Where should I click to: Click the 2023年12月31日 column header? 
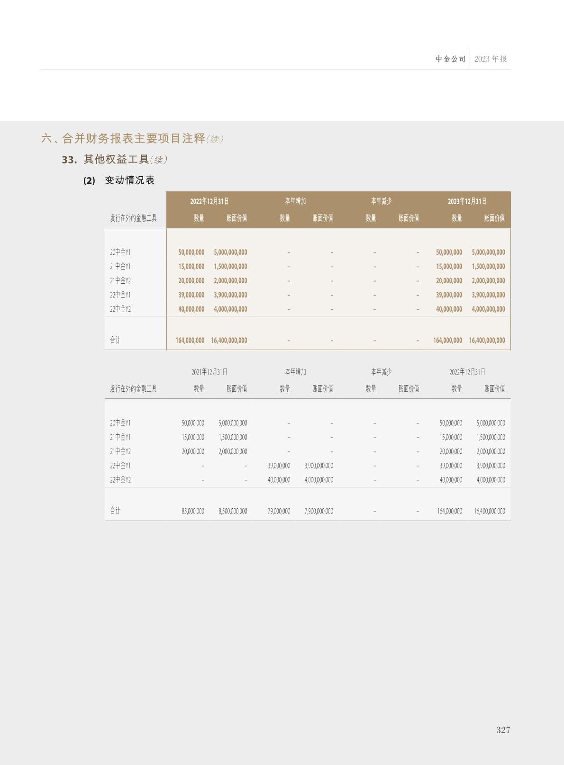(x=467, y=201)
